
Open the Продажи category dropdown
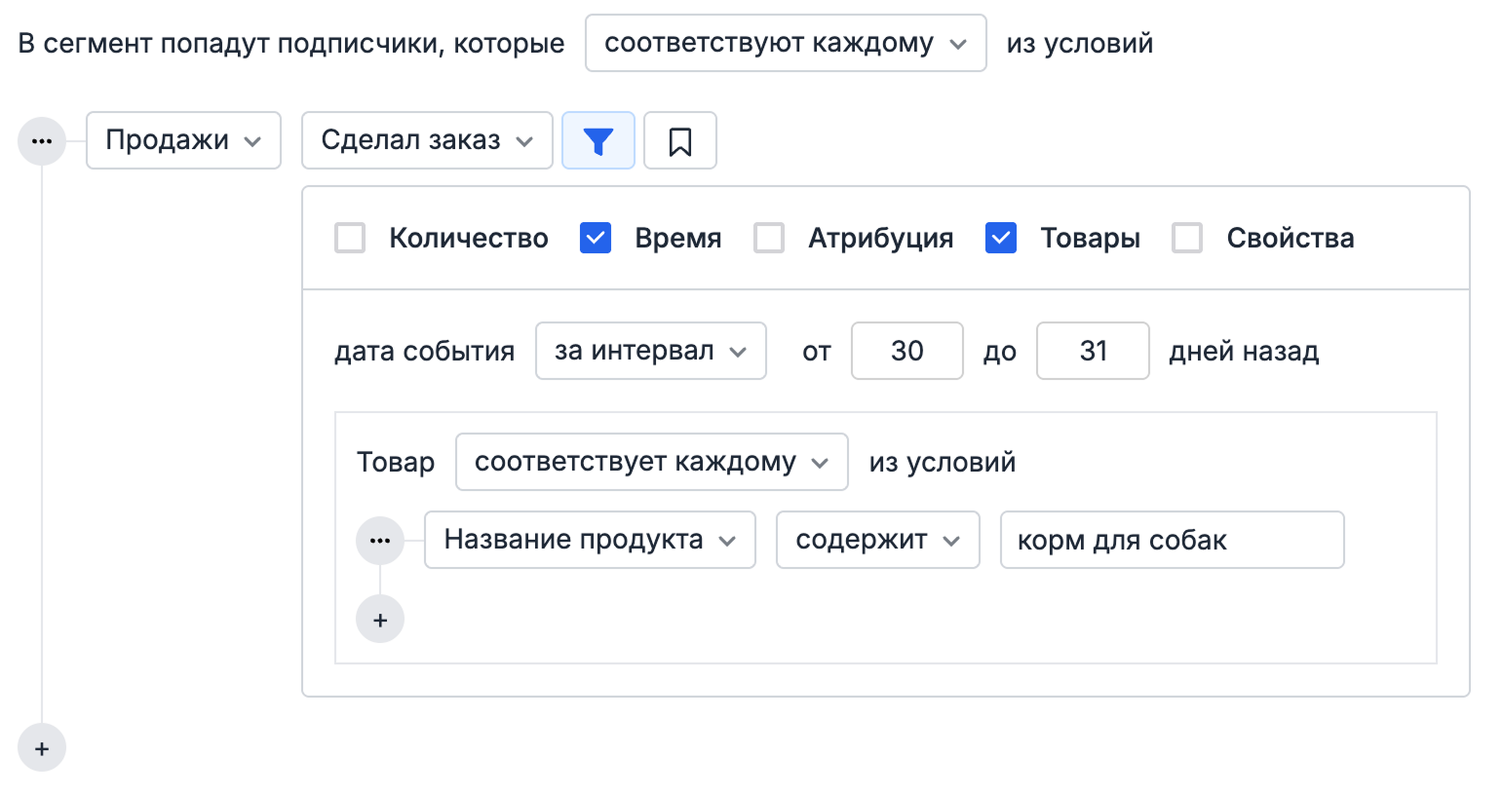(183, 140)
